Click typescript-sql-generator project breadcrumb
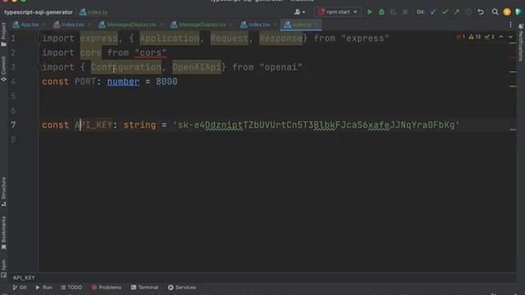Screen dimensions: 525x295 pos(39,12)
